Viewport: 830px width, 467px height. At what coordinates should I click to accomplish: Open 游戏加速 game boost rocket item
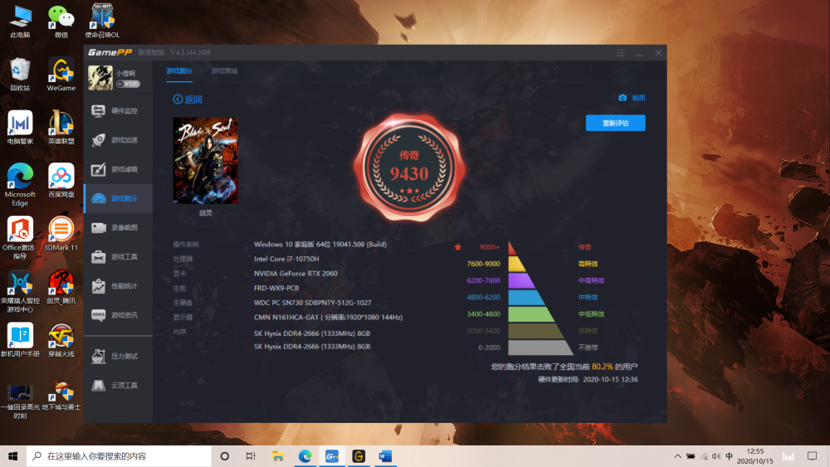(x=118, y=139)
